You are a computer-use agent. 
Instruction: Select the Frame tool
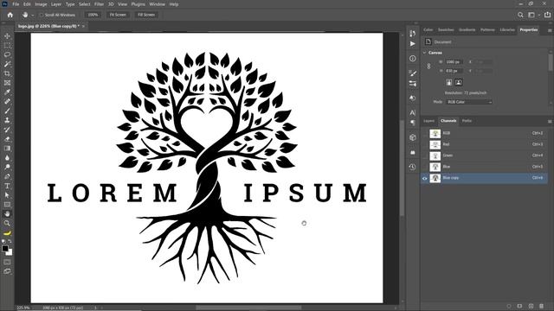pyautogui.click(x=7, y=83)
